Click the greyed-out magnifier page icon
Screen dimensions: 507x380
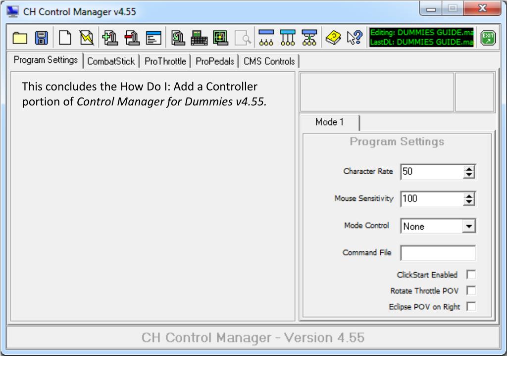pyautogui.click(x=243, y=38)
